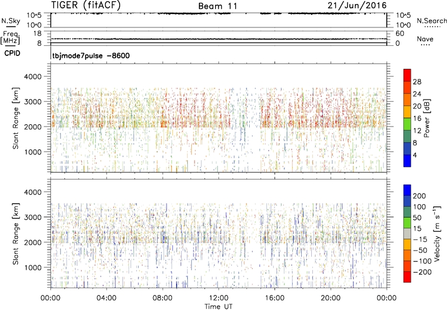Click the 28 tick on Power colorbar
This screenshot has height=310, width=447.
417,82
